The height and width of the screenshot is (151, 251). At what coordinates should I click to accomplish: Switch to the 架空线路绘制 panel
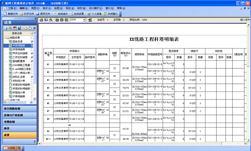coord(20,109)
